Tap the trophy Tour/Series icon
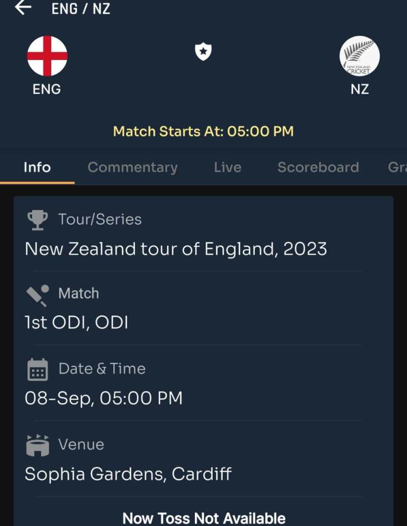Screen dimensions: 407x526 37,220
